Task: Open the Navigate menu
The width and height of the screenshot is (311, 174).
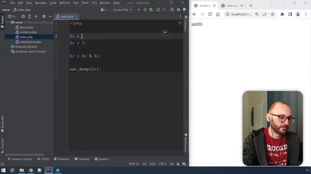Action: click(x=41, y=3)
